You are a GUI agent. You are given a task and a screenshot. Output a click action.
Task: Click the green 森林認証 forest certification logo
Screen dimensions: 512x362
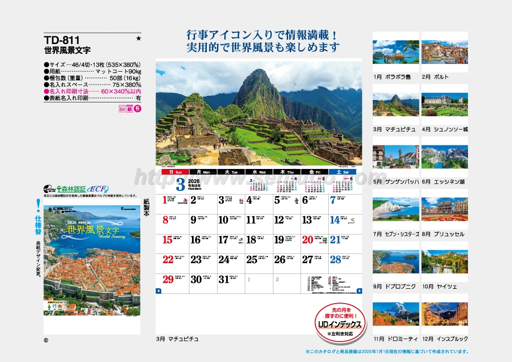[72, 189]
